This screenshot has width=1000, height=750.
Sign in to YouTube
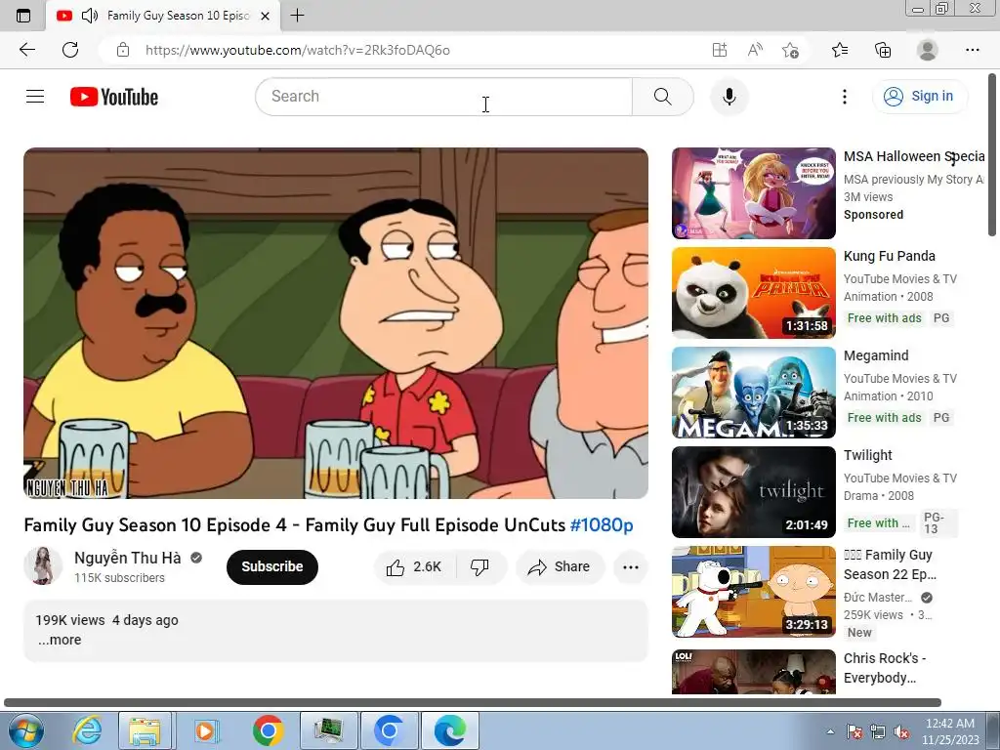[x=919, y=97]
